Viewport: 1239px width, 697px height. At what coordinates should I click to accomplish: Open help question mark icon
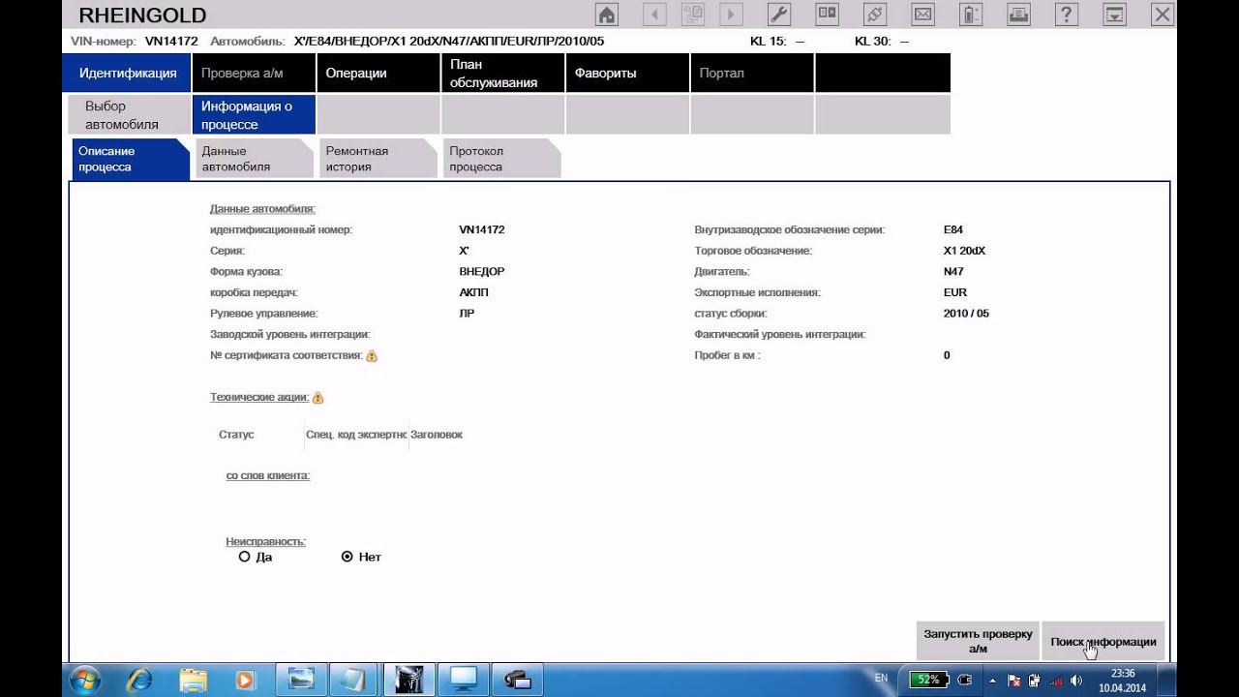[x=1067, y=15]
